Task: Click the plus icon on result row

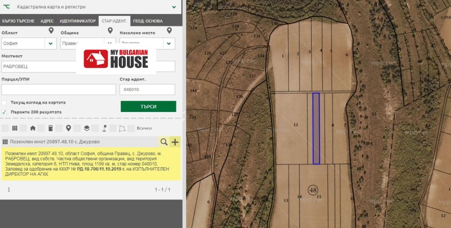Action: pos(175,142)
